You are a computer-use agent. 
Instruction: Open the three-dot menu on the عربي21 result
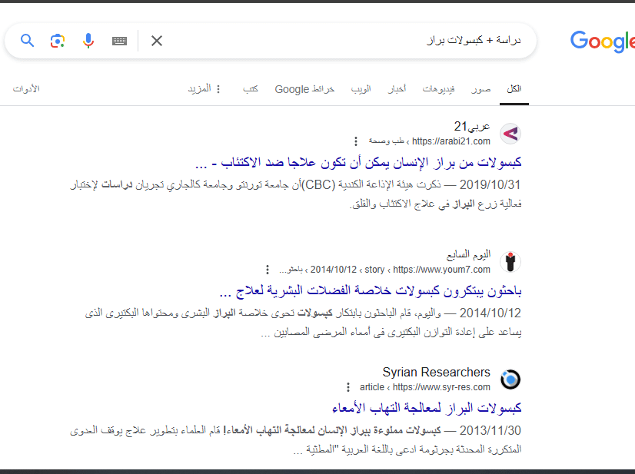(354, 141)
